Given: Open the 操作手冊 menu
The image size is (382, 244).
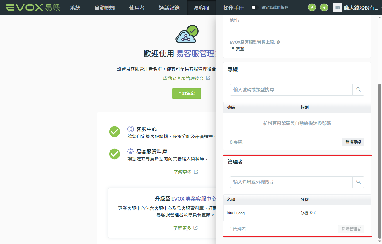Looking at the screenshot, I should click(233, 8).
